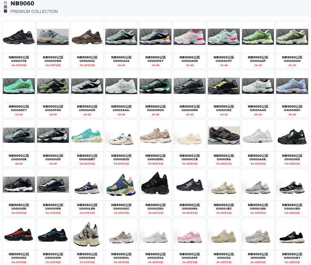The height and width of the screenshot is (265, 311).
Task: Select the pink U9060APP shoe thumbnail
Action: pos(190,237)
